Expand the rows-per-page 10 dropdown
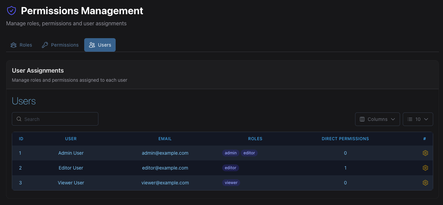 (x=418, y=119)
